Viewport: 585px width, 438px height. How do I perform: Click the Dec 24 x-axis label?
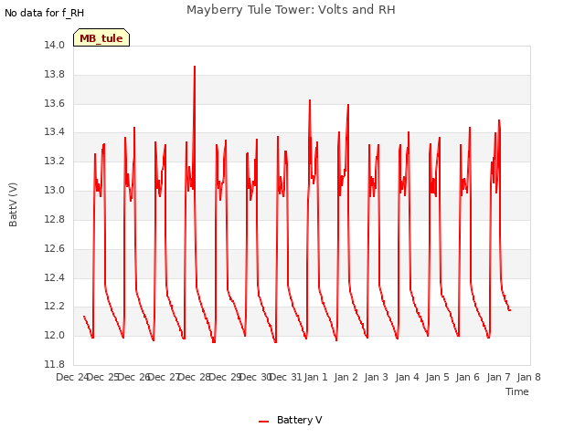72,377
